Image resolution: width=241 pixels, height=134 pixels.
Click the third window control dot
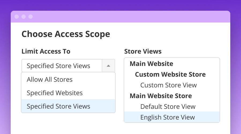pos(31,17)
